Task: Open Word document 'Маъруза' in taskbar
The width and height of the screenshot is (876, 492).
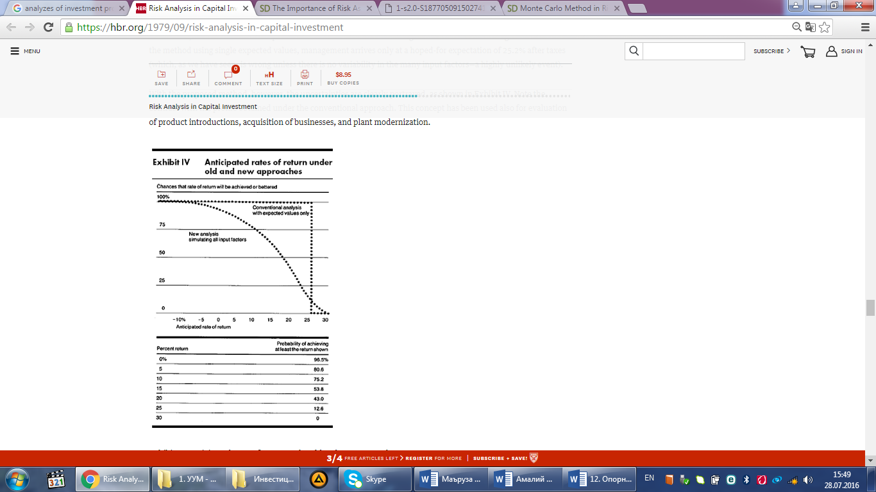Action: [x=451, y=479]
